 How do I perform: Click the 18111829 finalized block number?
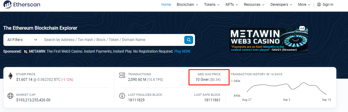136,100
